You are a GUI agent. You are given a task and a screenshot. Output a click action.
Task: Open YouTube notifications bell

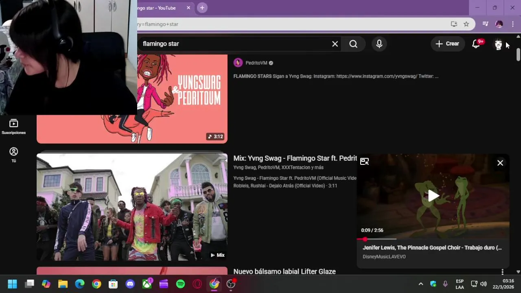pos(476,44)
